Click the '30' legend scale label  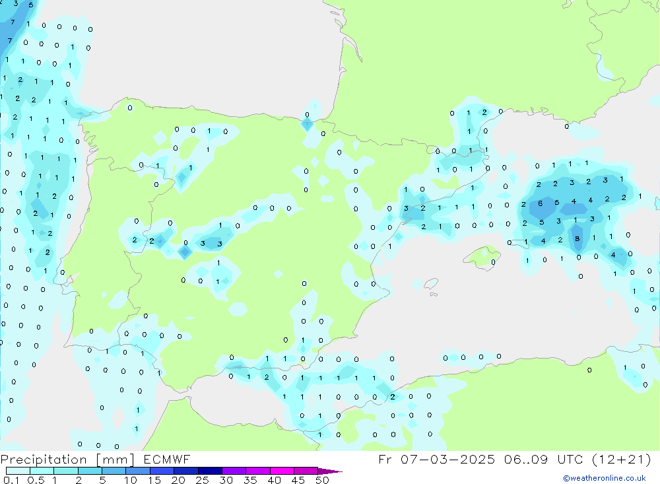tap(226, 480)
